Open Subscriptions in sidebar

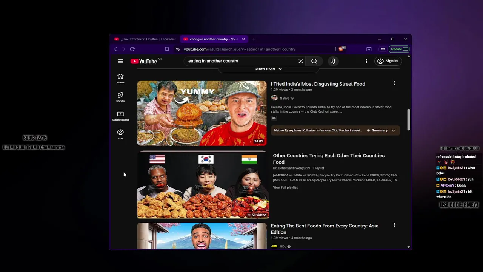pyautogui.click(x=120, y=116)
